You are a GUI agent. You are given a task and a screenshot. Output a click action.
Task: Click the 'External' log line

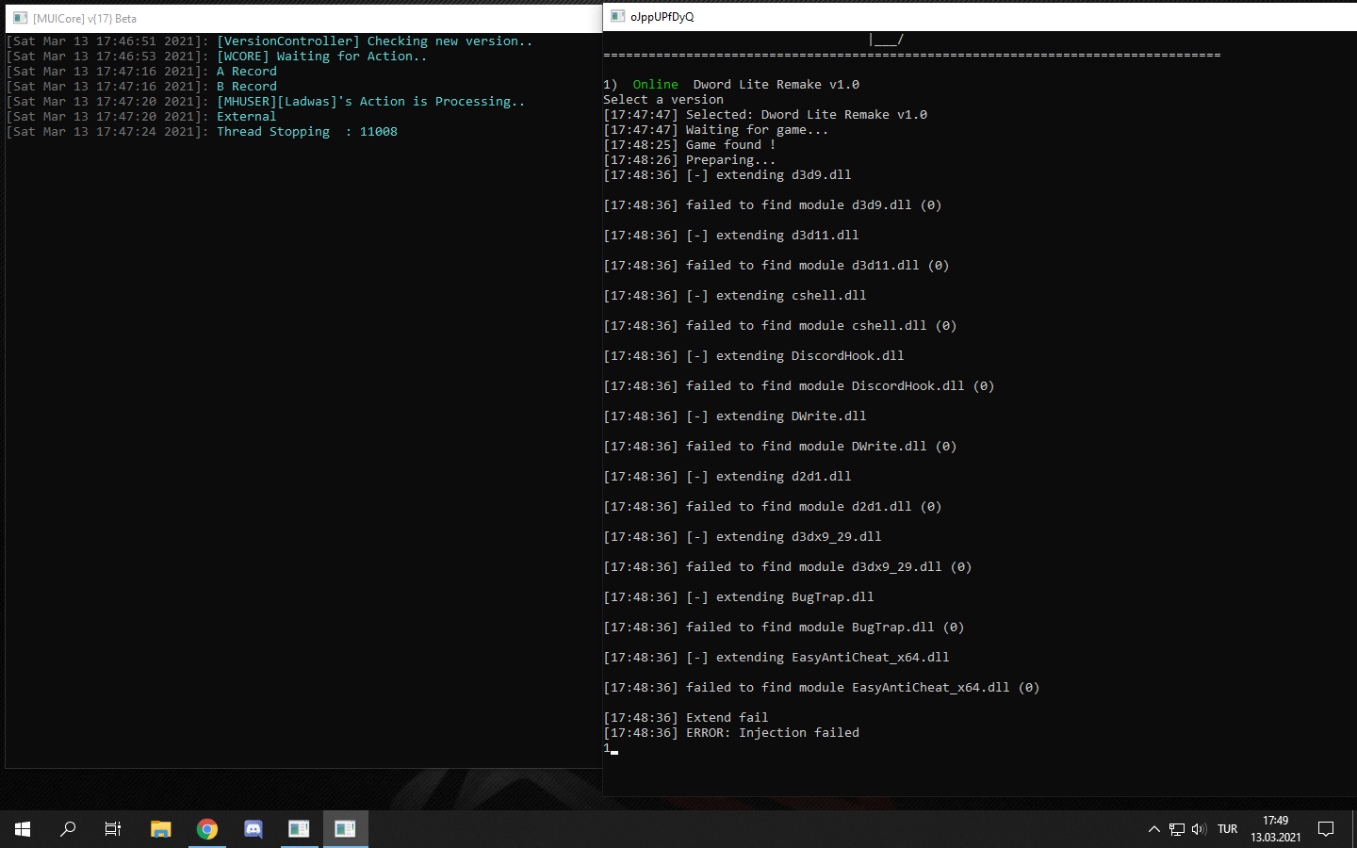pos(247,117)
